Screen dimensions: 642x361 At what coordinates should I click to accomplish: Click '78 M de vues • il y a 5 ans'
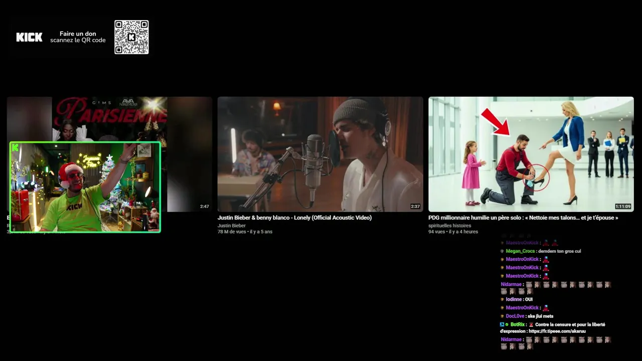(245, 232)
